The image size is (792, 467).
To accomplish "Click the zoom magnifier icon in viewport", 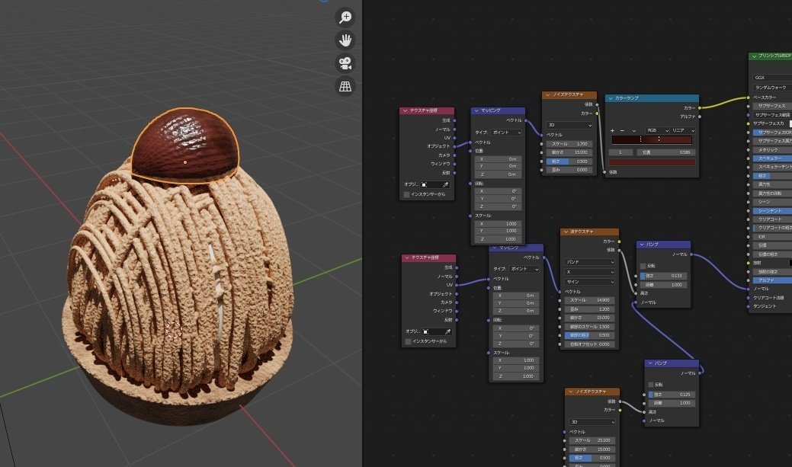I will click(345, 18).
